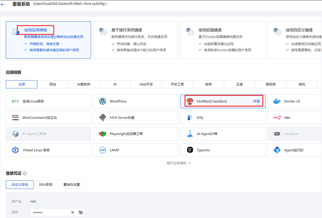The image size is (322, 218).
Task: Click the MCP Server托管 logo icon
Action: coord(103,117)
